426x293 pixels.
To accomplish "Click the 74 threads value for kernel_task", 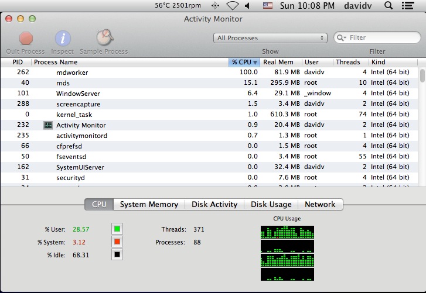I will pyautogui.click(x=363, y=115).
